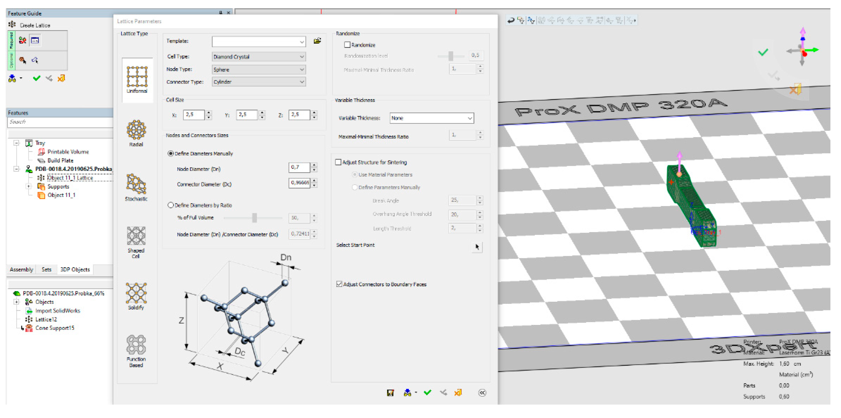The width and height of the screenshot is (841, 418).
Task: Select Use Material Parameters radio button
Action: click(355, 175)
